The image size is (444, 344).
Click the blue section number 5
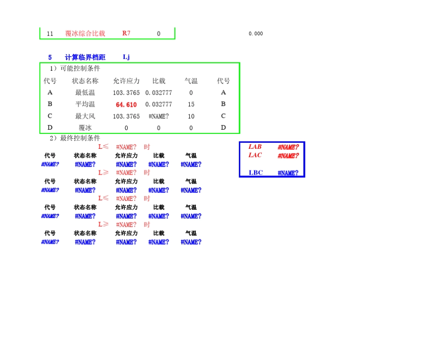[x=50, y=57]
